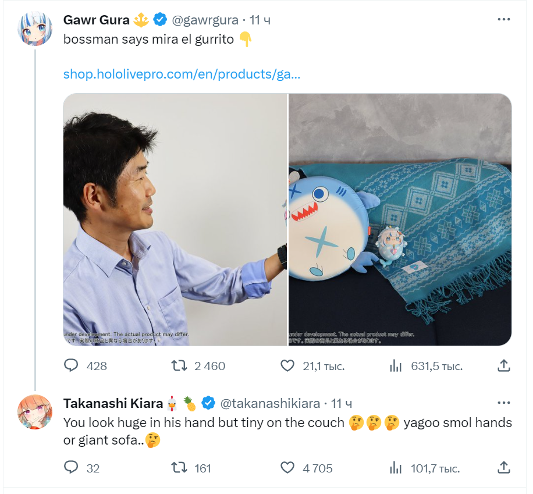The height and width of the screenshot is (494, 533).
Task: Open more options on Takanashi Kiara's reply
Action: 504,403
